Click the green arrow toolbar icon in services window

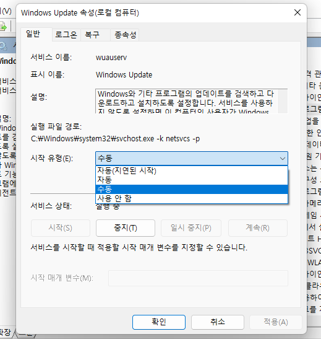tap(3, 26)
